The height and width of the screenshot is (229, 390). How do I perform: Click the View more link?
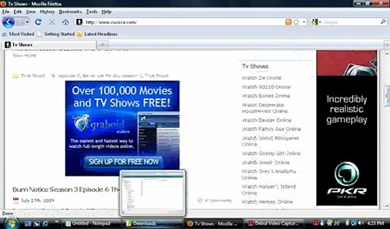coord(24,55)
